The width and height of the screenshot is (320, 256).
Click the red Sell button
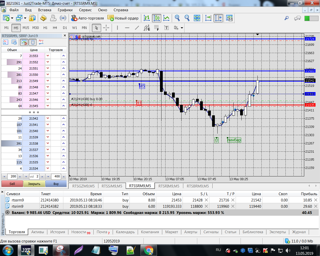(12, 184)
